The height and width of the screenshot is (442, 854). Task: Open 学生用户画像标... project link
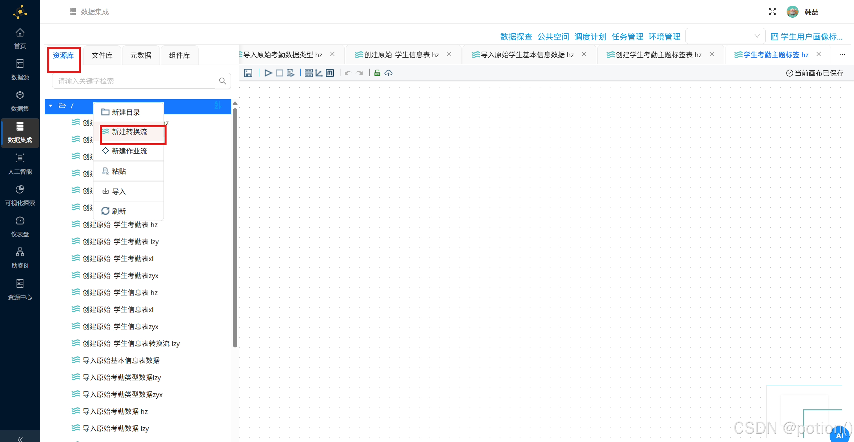point(807,37)
